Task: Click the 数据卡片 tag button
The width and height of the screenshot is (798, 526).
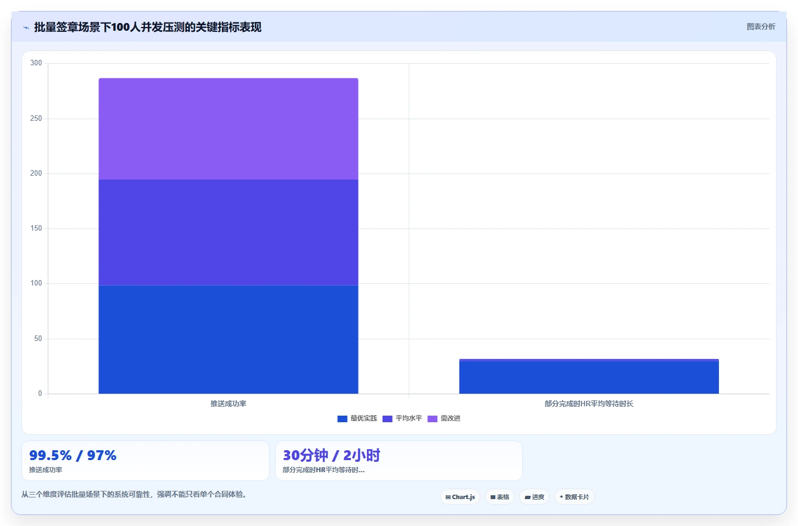Action: [x=574, y=497]
